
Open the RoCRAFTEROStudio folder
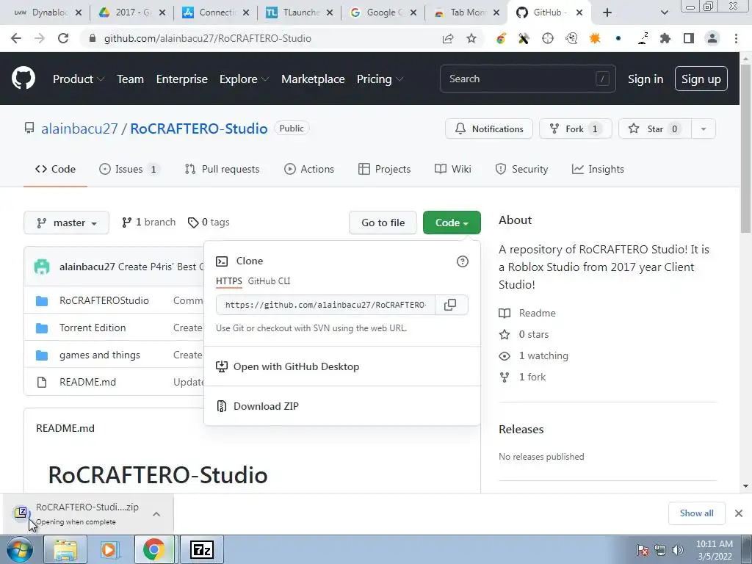(x=104, y=300)
